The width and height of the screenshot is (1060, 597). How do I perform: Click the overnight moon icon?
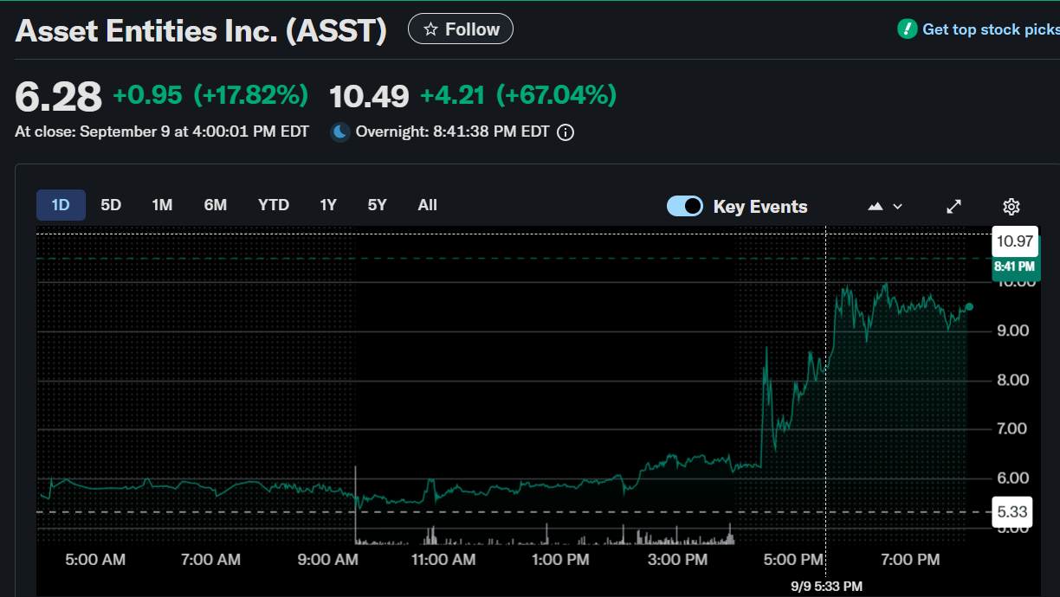click(340, 132)
